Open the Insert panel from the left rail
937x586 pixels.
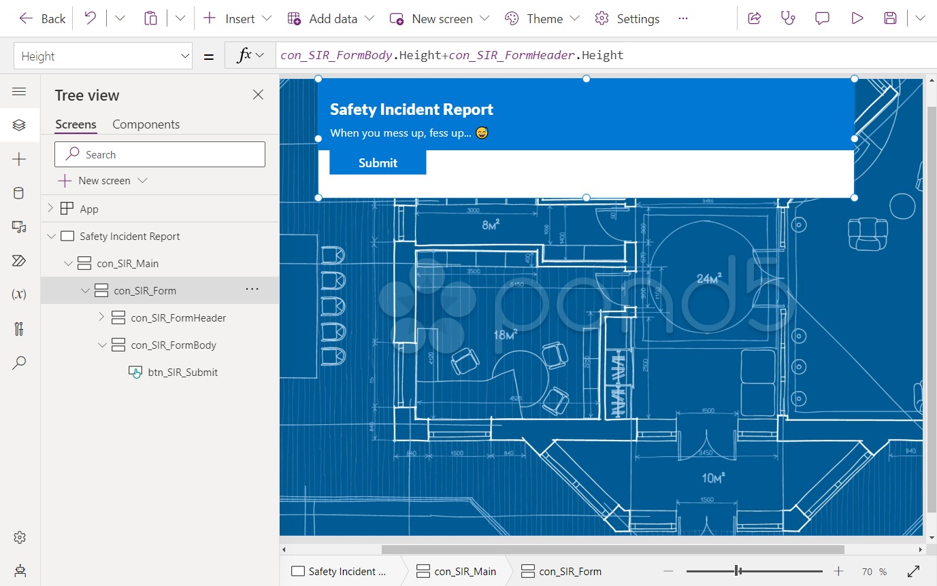click(x=20, y=158)
